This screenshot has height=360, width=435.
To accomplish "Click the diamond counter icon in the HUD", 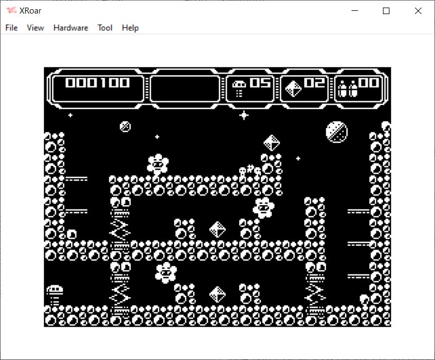I will (x=293, y=88).
